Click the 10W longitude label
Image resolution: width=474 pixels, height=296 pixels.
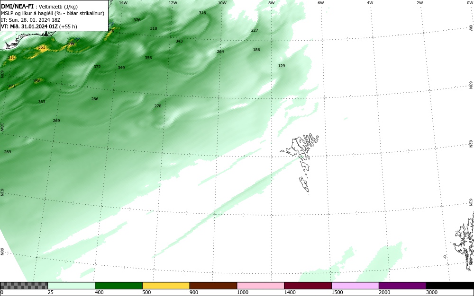point(222,3)
